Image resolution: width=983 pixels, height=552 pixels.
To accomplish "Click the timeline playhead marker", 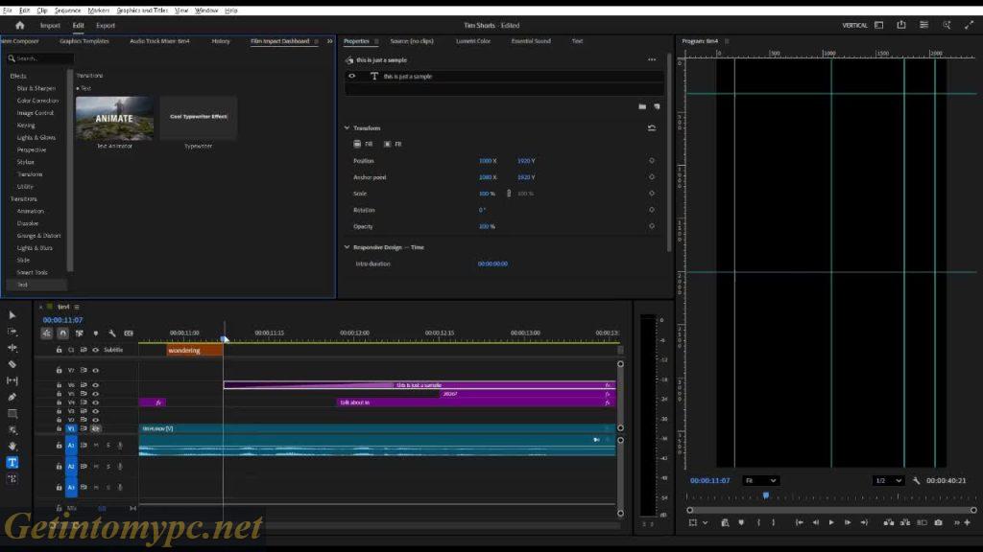I will tap(224, 338).
